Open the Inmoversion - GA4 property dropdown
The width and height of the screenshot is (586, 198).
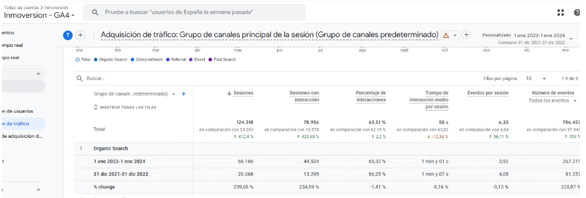pos(39,15)
